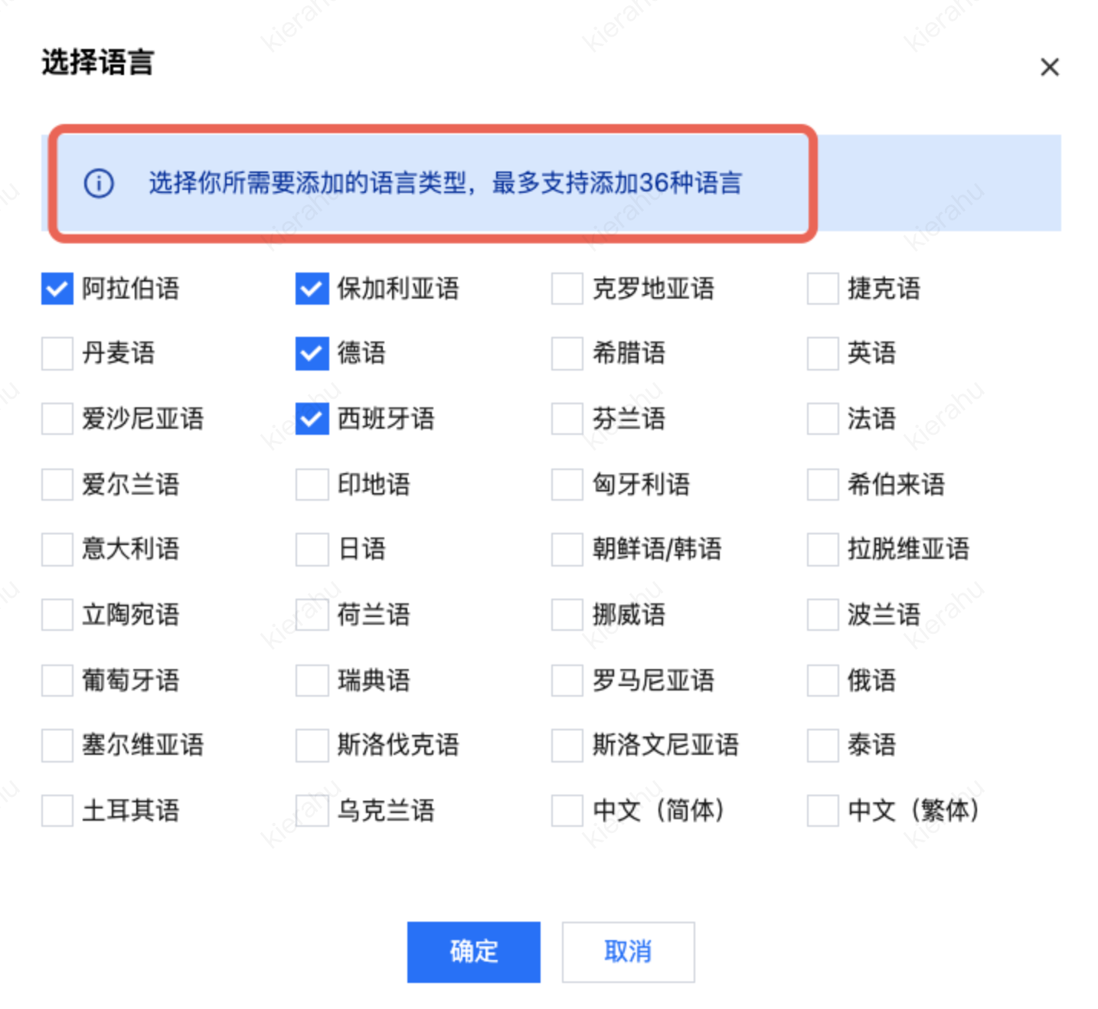Close the language selection dialog

coord(1050,67)
